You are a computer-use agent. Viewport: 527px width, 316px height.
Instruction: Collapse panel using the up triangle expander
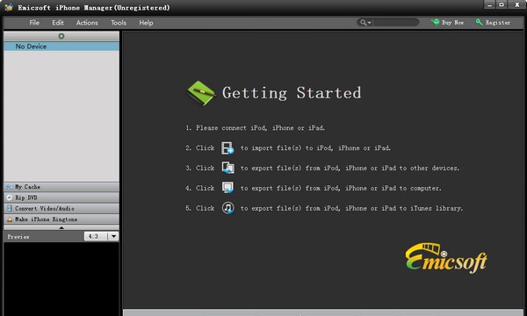(61, 227)
